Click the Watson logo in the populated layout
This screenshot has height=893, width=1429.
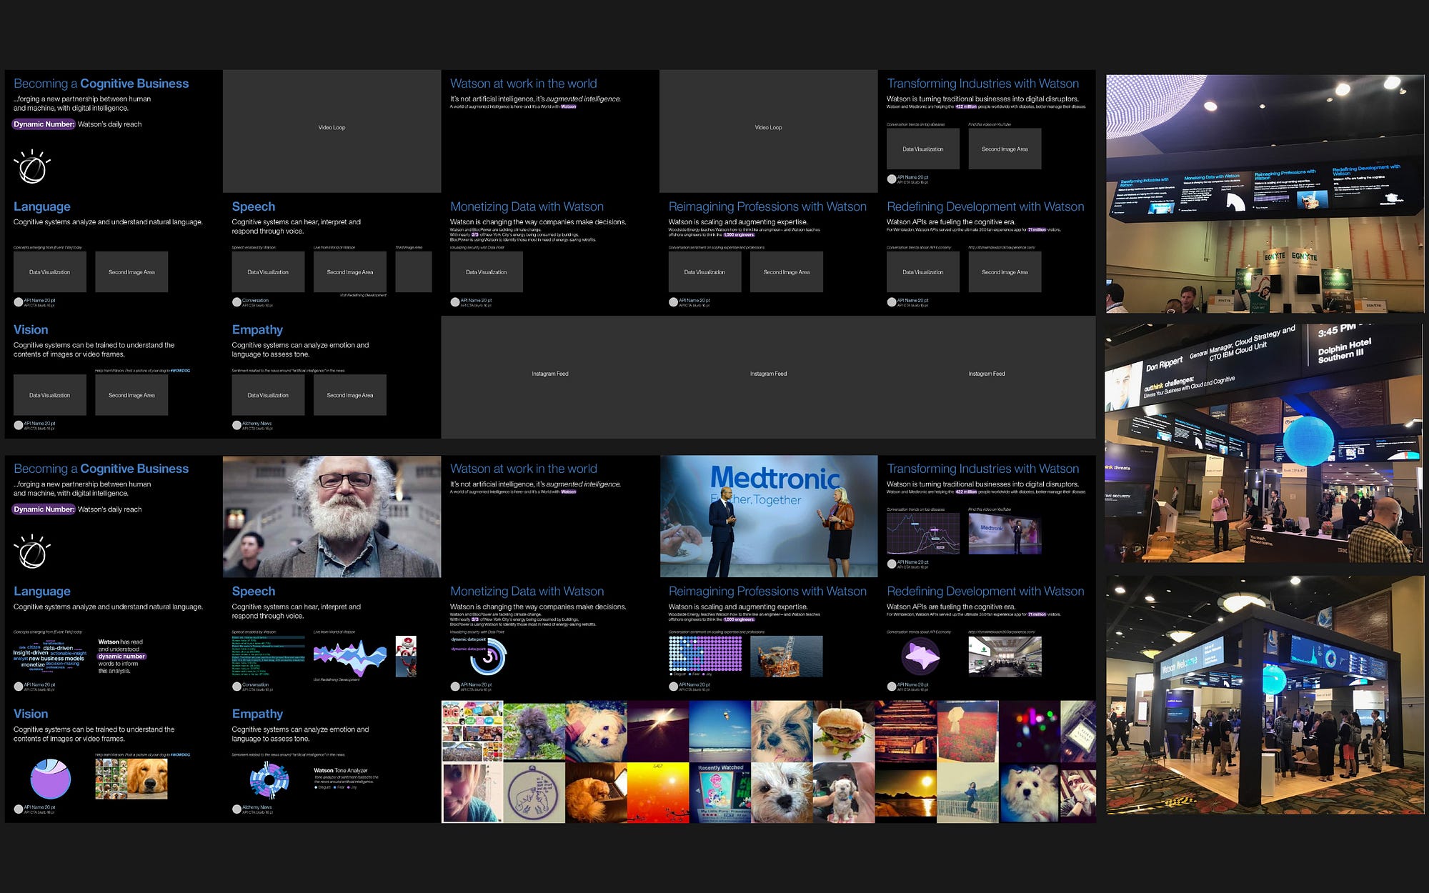(x=32, y=552)
